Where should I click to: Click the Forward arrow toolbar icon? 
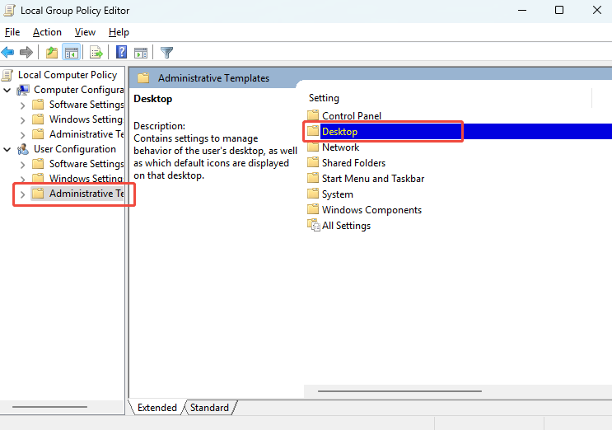pyautogui.click(x=26, y=53)
